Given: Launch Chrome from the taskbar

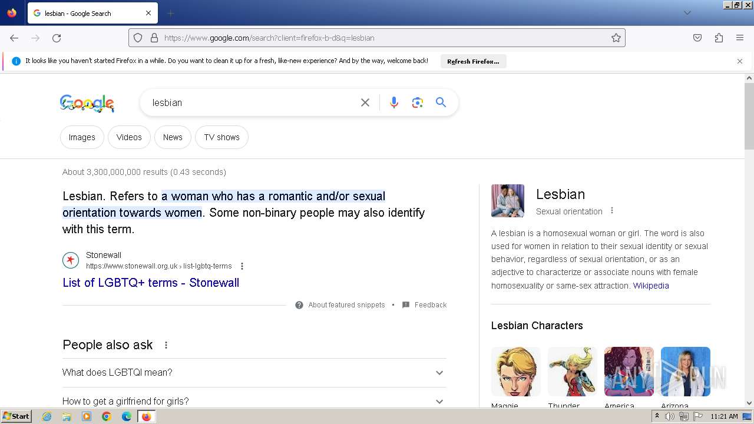Looking at the screenshot, I should point(107,416).
